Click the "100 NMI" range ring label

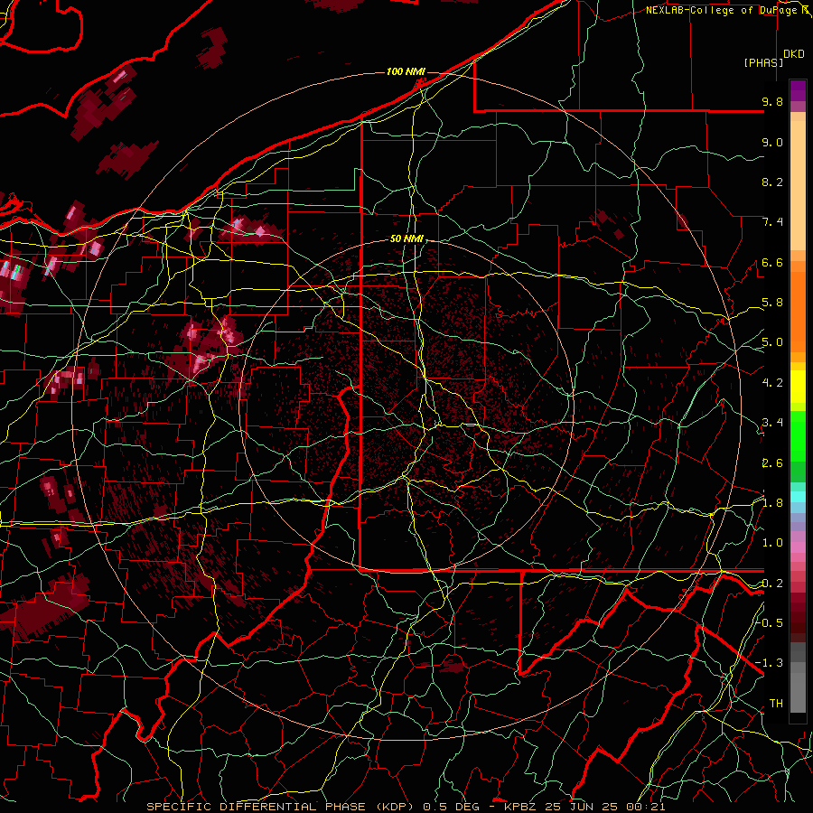[406, 71]
